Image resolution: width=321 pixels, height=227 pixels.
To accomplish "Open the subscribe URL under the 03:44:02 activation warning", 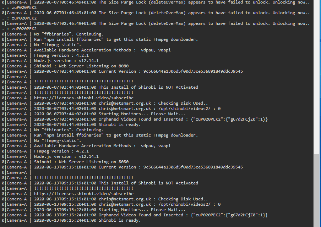I will tap(84, 98).
